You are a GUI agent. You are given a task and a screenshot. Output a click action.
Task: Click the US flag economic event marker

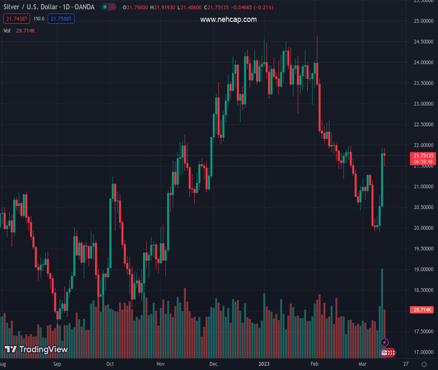[x=384, y=353]
